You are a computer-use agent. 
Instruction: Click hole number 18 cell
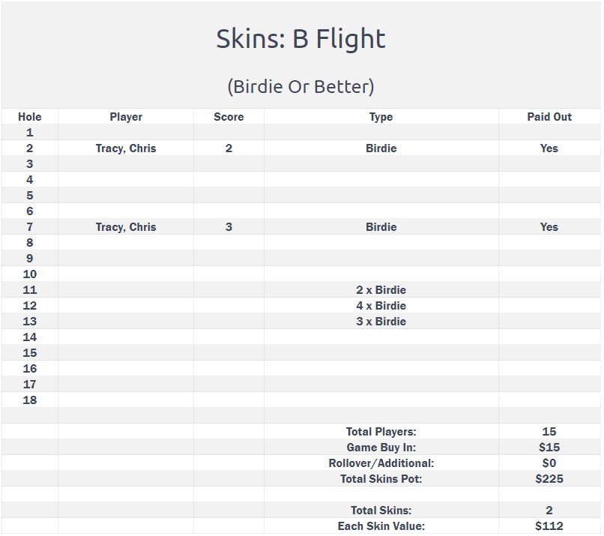[30, 400]
